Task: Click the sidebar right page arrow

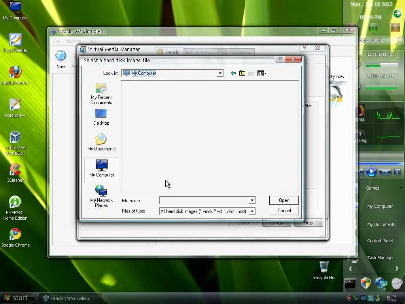Action: (397, 269)
